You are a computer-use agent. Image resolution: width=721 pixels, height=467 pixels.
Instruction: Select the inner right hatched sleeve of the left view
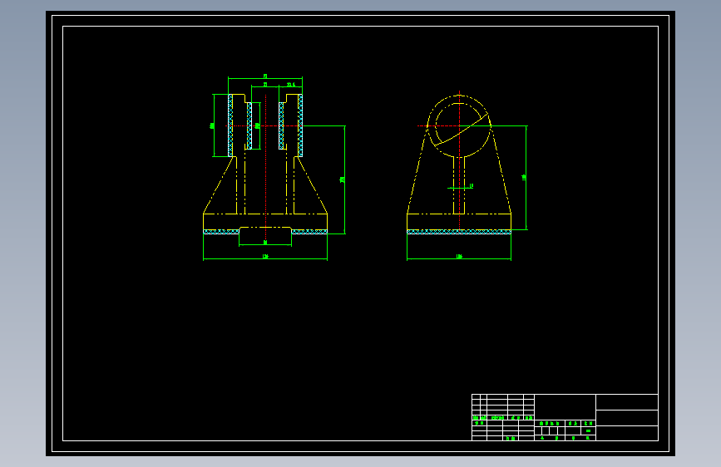pyautogui.click(x=281, y=126)
